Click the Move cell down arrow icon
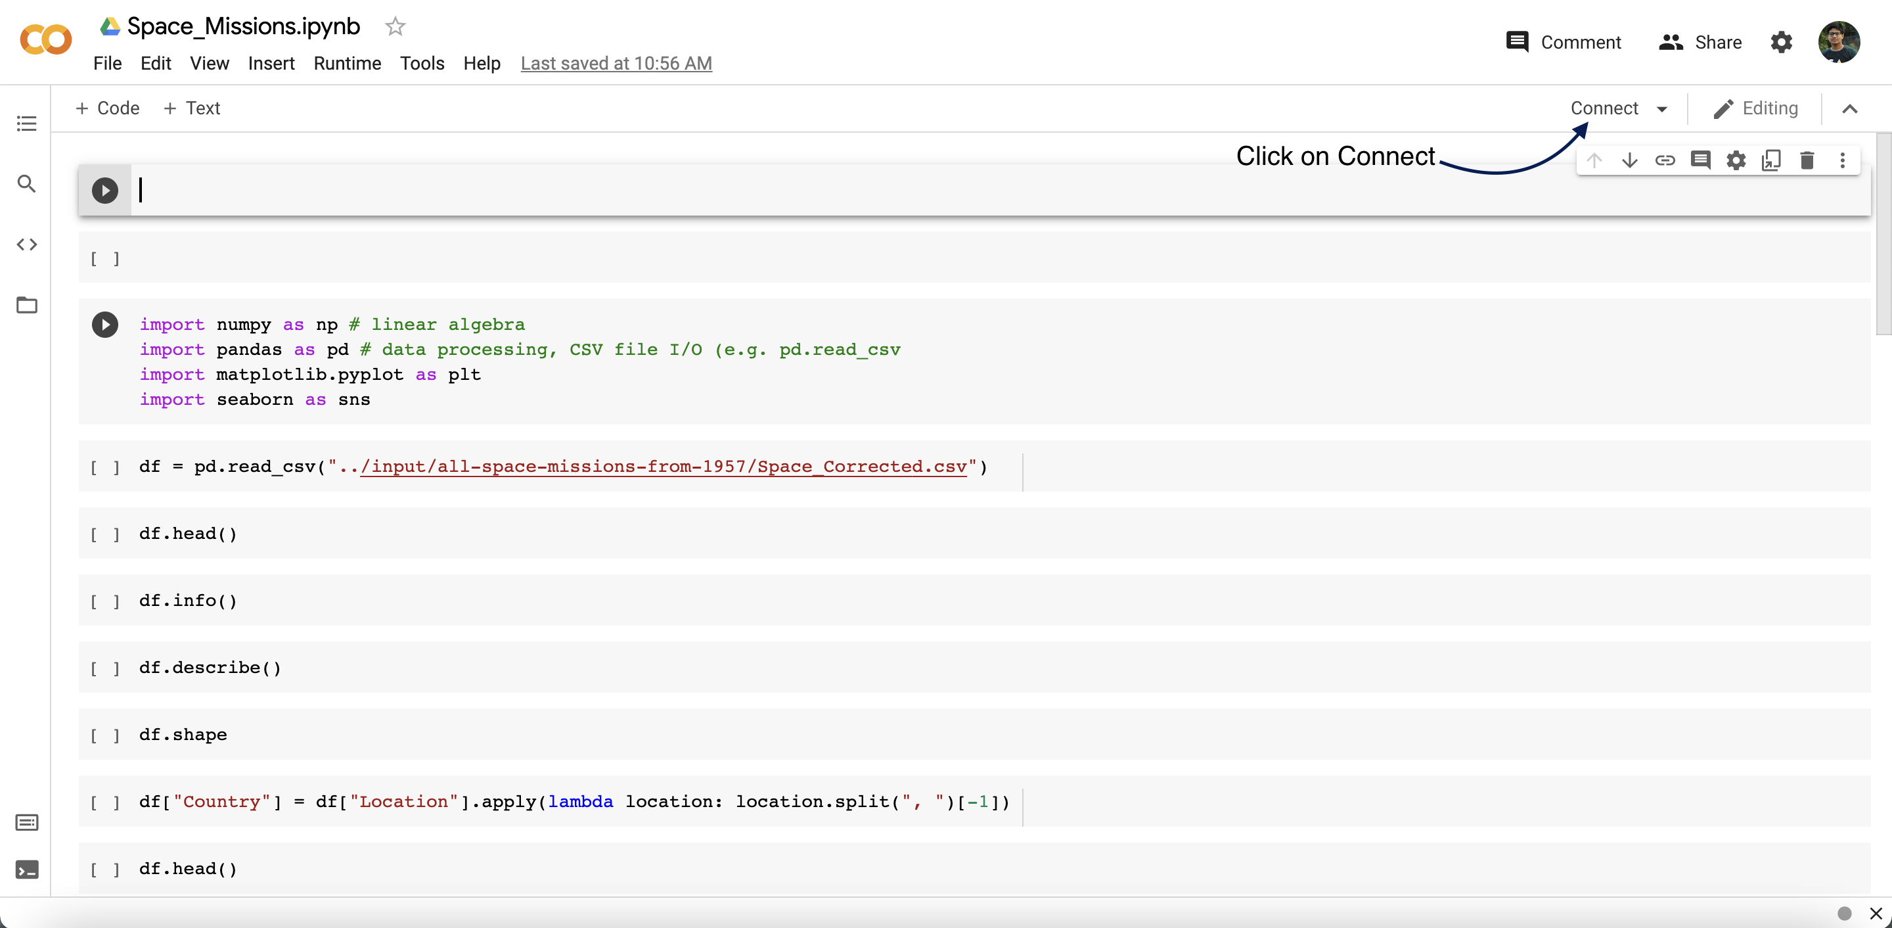Image resolution: width=1892 pixels, height=928 pixels. [x=1629, y=162]
